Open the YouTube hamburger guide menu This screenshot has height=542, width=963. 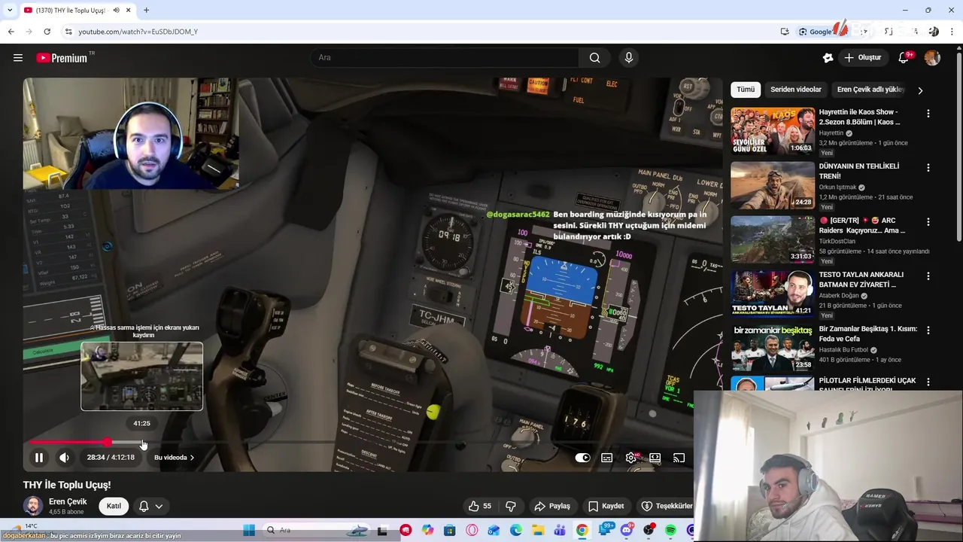(18, 58)
